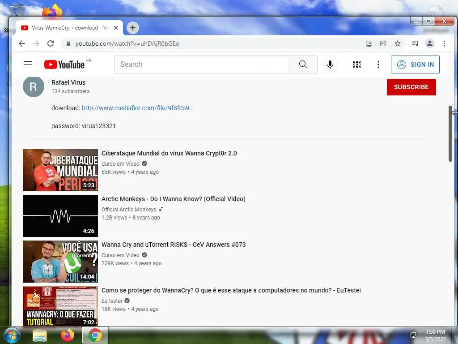Open YouTube settings three-dot menu

tap(378, 64)
